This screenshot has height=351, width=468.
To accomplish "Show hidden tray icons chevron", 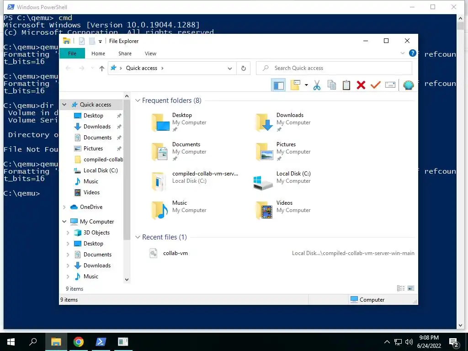I will pyautogui.click(x=387, y=342).
